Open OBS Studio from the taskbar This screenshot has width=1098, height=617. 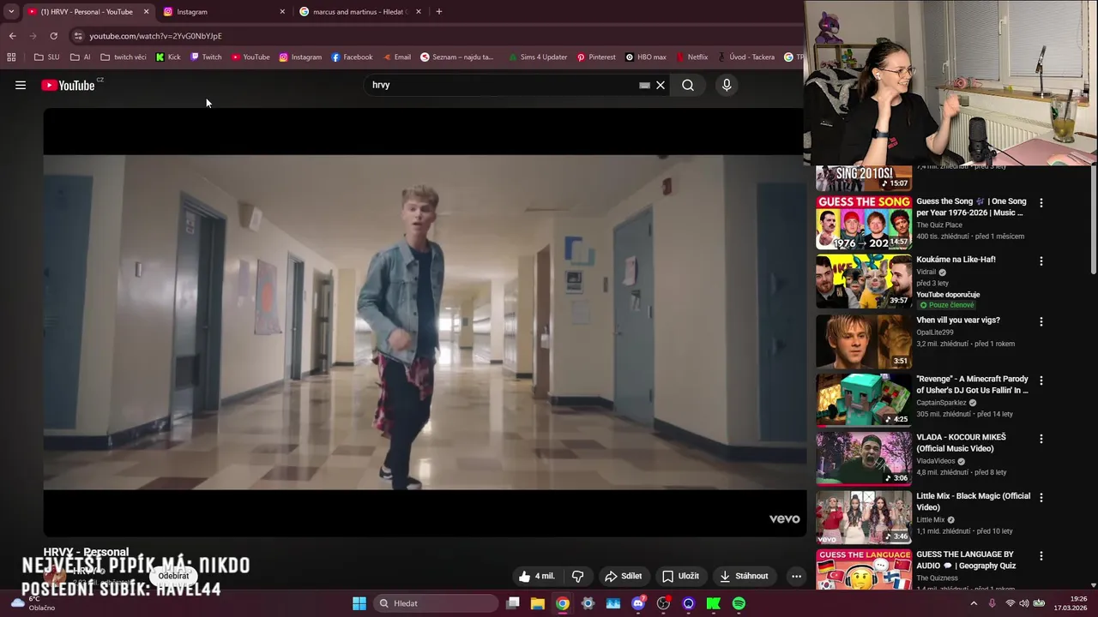pyautogui.click(x=663, y=603)
